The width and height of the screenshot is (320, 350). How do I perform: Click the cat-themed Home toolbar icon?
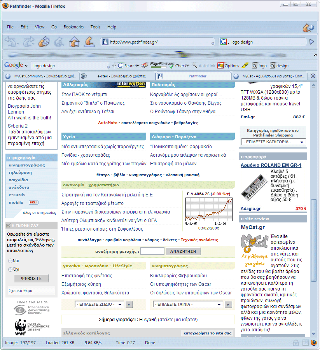[x=74, y=42]
